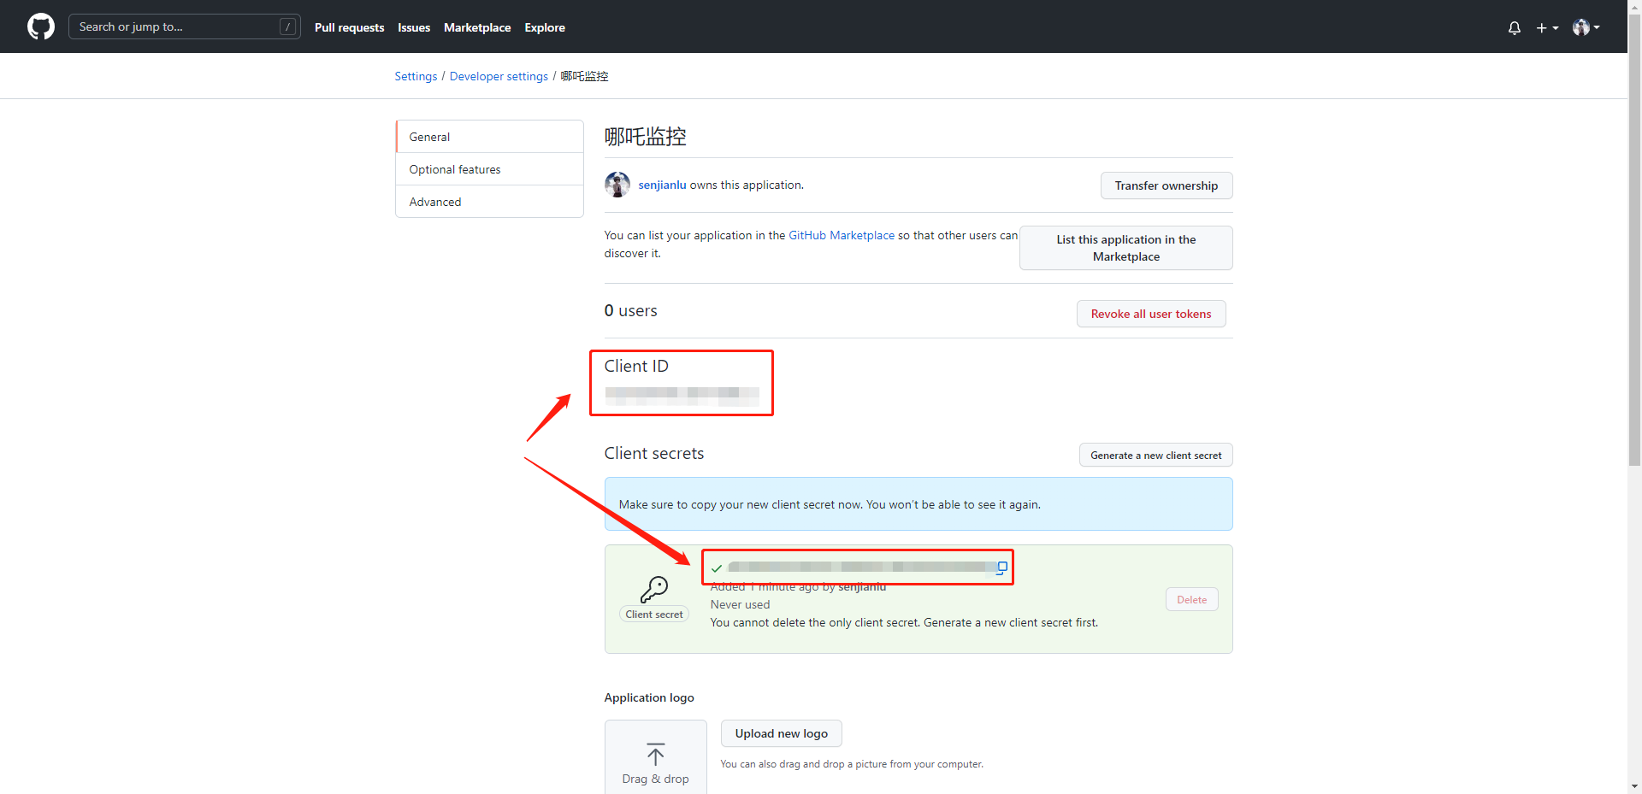
Task: Follow the Settings breadcrumb link
Action: [x=416, y=76]
